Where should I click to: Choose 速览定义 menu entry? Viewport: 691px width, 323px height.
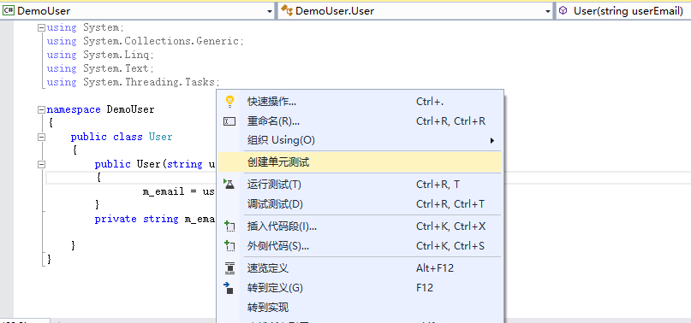360,267
